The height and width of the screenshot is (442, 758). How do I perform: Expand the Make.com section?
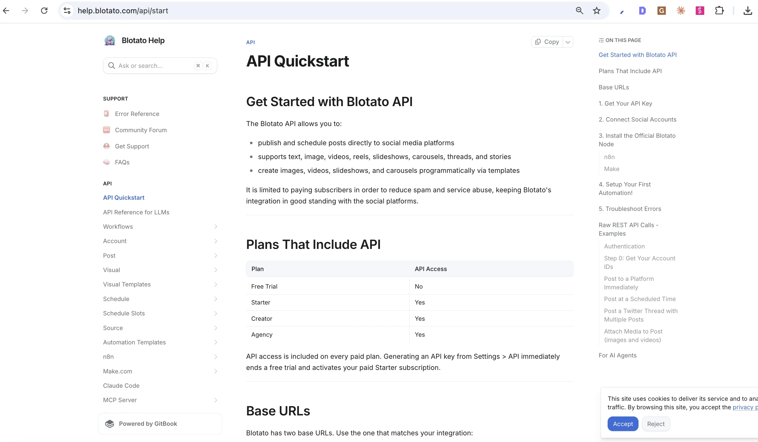tap(216, 371)
